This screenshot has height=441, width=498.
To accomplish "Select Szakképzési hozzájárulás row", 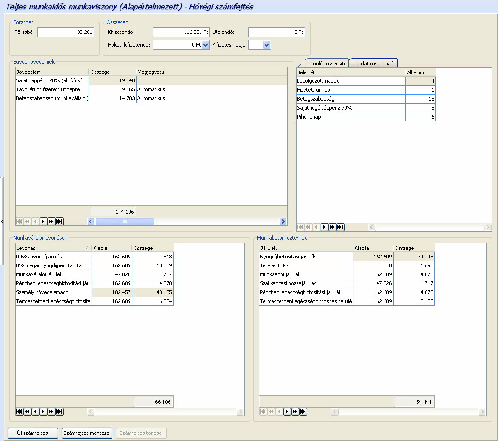I will tap(347, 283).
